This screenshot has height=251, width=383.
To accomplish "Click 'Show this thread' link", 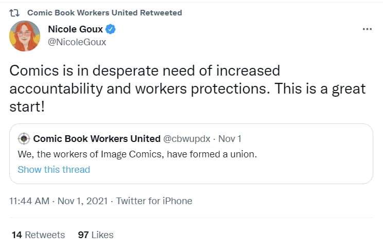I will 54,169.
